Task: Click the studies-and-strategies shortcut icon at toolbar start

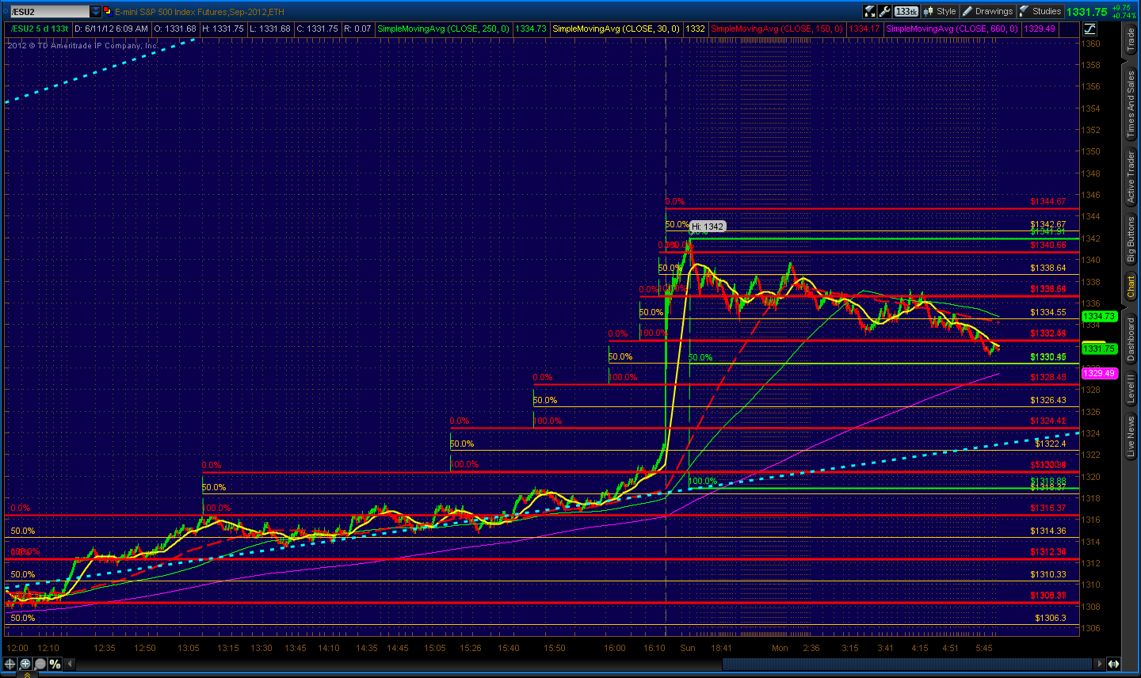Action: (x=870, y=11)
